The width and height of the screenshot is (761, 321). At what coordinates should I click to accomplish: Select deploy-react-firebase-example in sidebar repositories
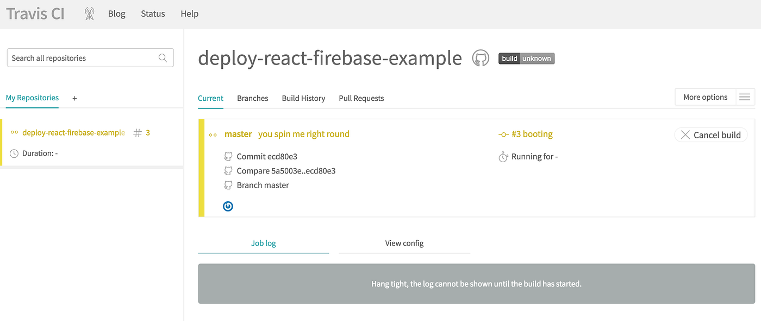pyautogui.click(x=73, y=133)
